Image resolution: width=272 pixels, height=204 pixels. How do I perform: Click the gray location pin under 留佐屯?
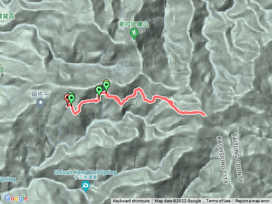(x=41, y=103)
